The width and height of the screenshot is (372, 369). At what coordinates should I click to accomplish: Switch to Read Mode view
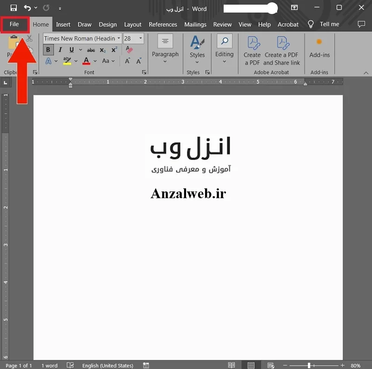(231, 365)
